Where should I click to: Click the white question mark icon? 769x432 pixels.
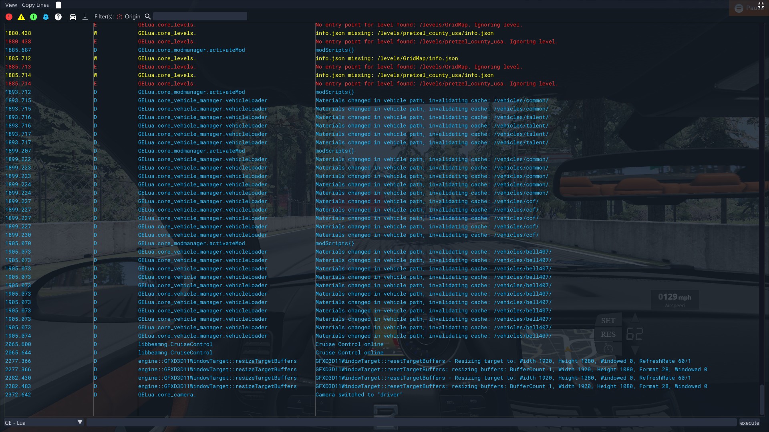click(x=58, y=17)
